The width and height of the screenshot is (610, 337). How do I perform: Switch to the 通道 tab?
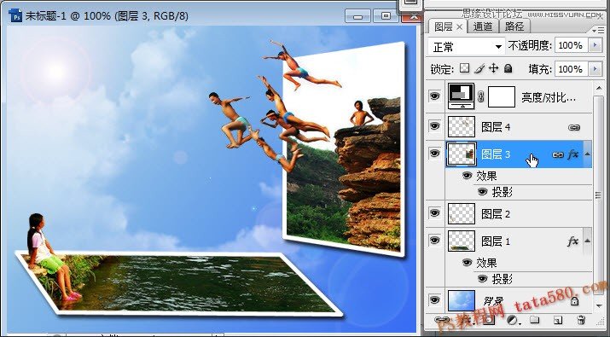(x=483, y=26)
